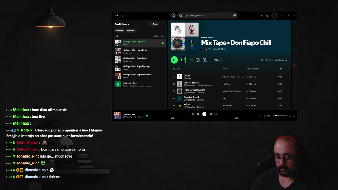
Task: Open the notifications bell
Action: [262, 16]
